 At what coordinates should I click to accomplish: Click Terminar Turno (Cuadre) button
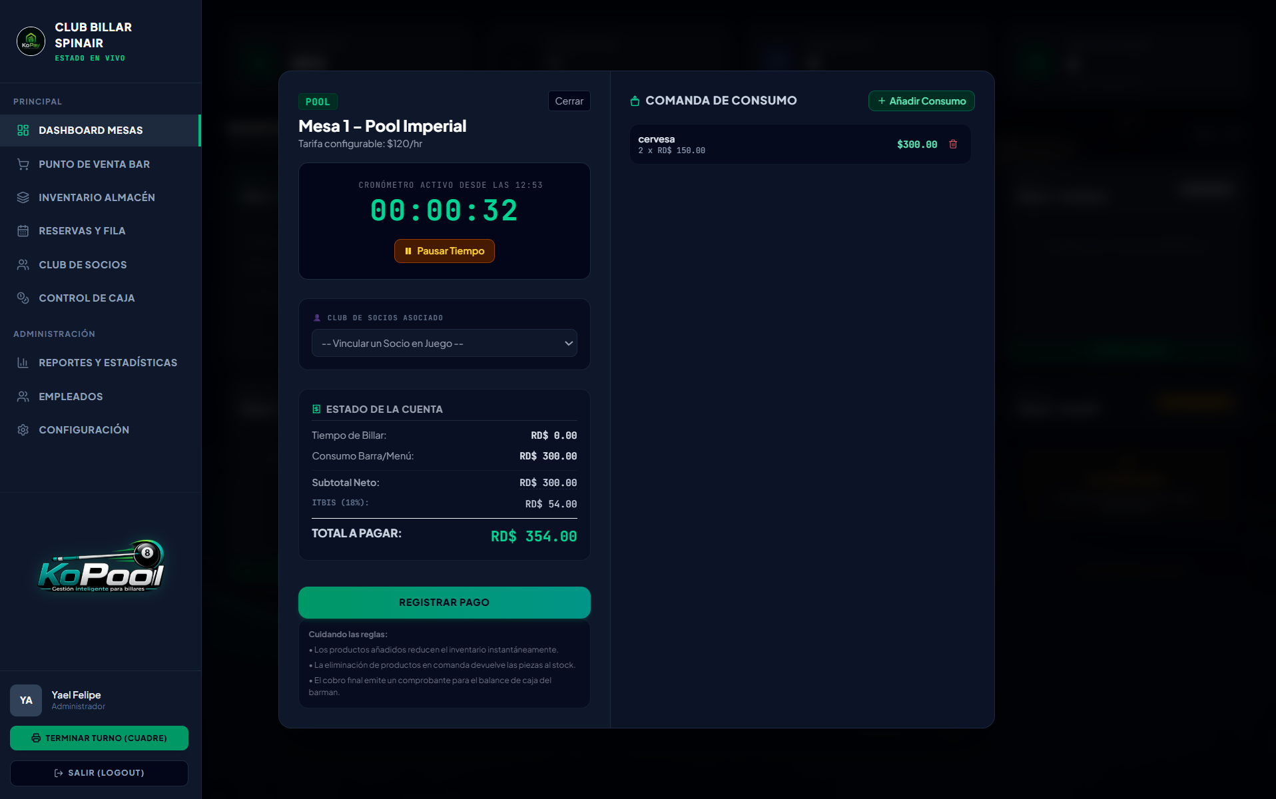tap(99, 738)
